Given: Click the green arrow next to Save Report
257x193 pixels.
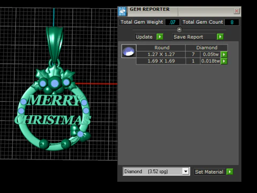Looking at the screenshot, I should pos(220,37).
